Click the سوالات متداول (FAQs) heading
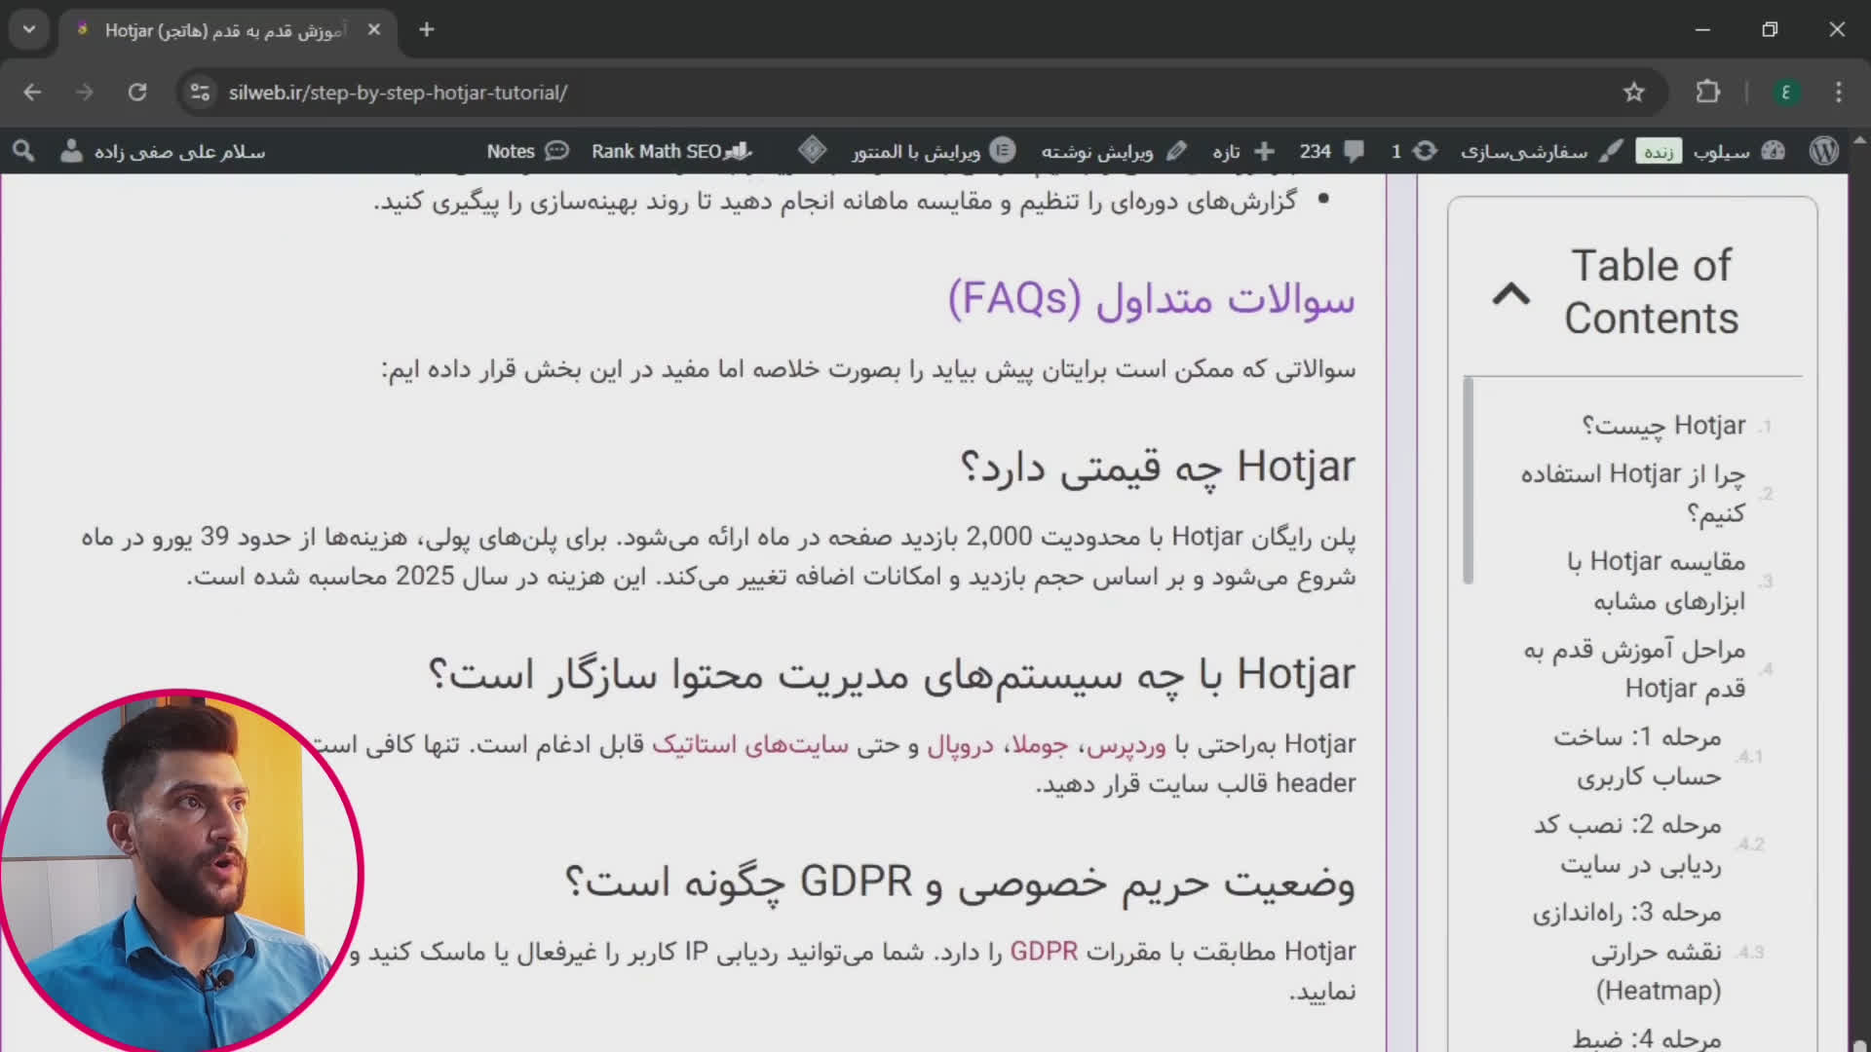 (x=1151, y=298)
